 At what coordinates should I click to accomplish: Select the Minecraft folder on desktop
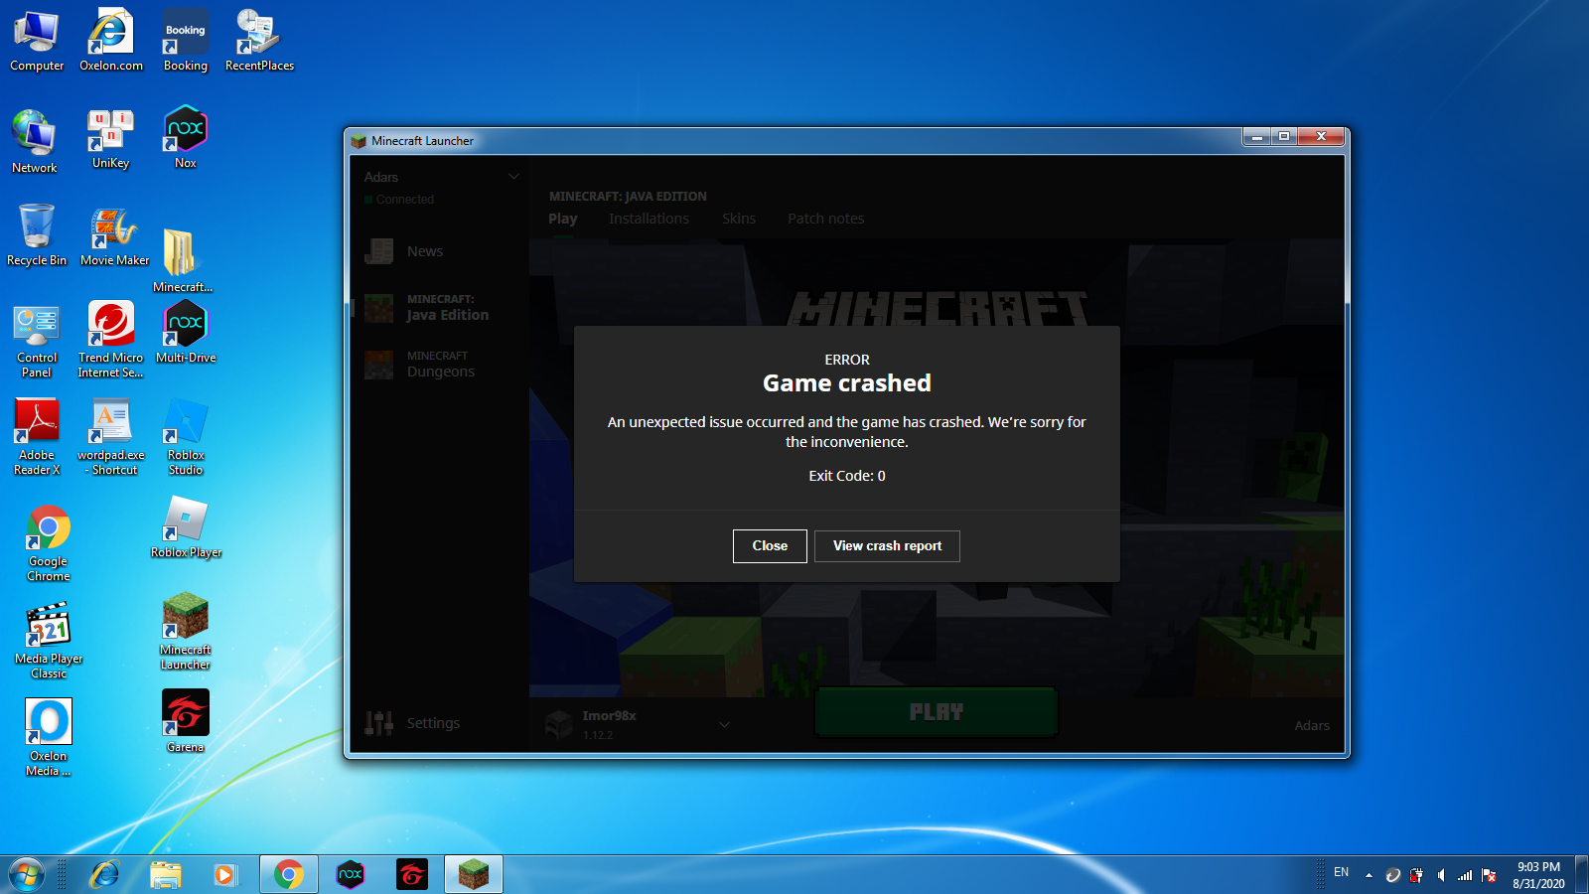[x=183, y=261]
